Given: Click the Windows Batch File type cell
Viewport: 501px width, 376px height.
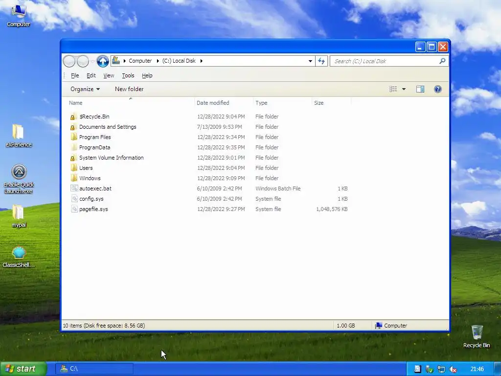Looking at the screenshot, I should tap(278, 188).
